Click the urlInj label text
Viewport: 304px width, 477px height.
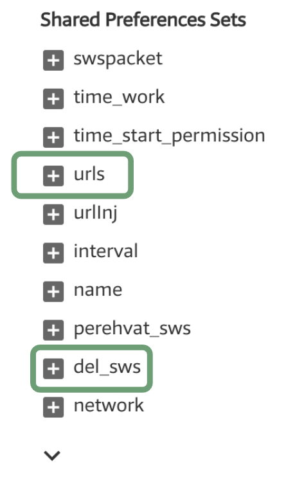point(96,213)
